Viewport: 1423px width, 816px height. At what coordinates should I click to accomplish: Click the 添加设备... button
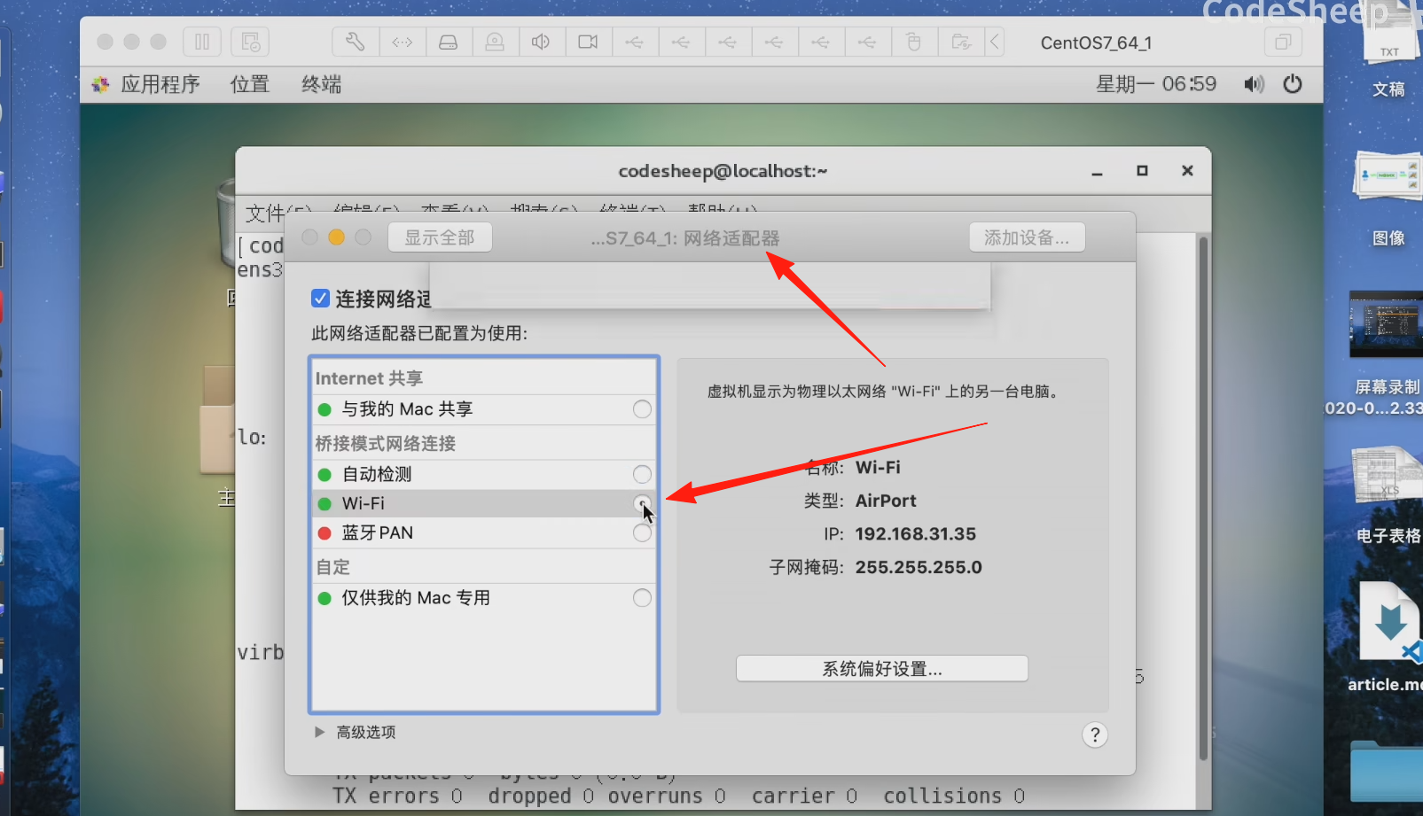1027,237
